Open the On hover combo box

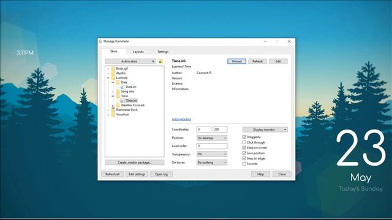[x=212, y=163]
